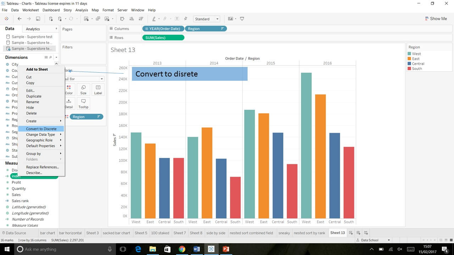
Task: Select Convert to Discrete menu entry
Action: (x=41, y=129)
